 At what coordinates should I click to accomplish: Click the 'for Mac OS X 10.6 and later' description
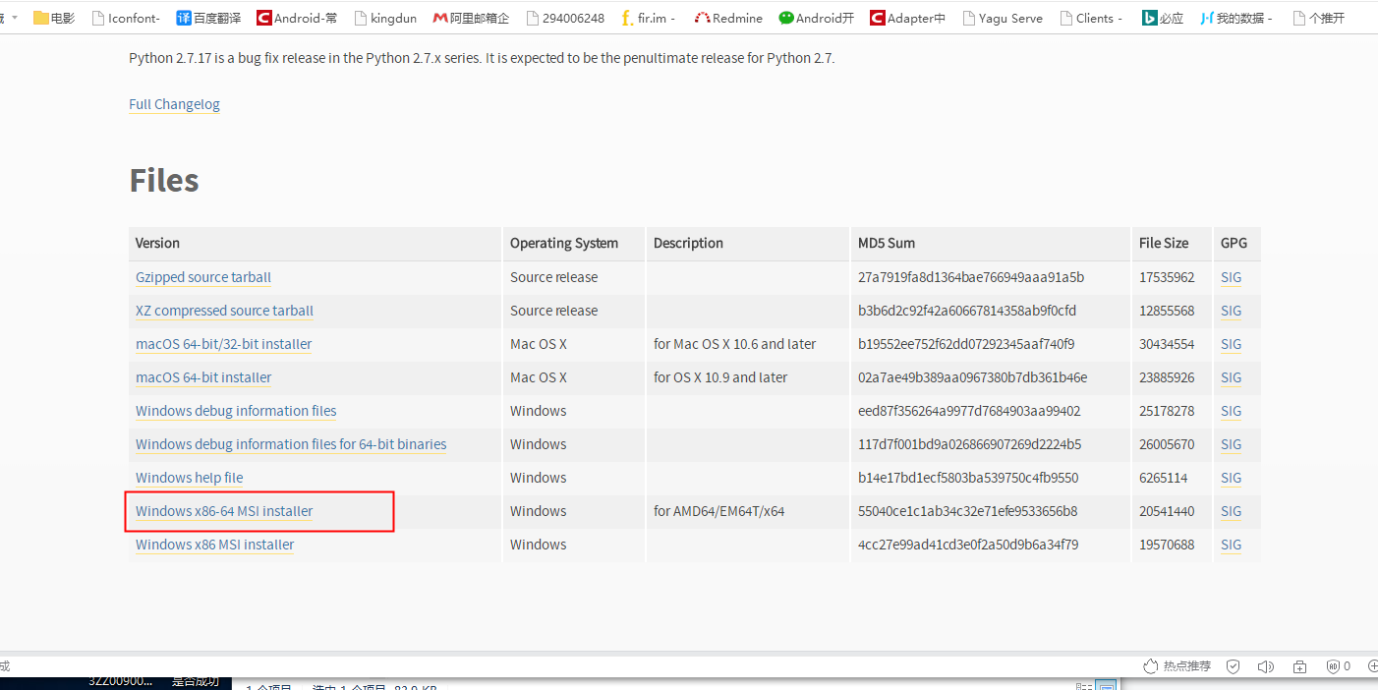pos(734,344)
